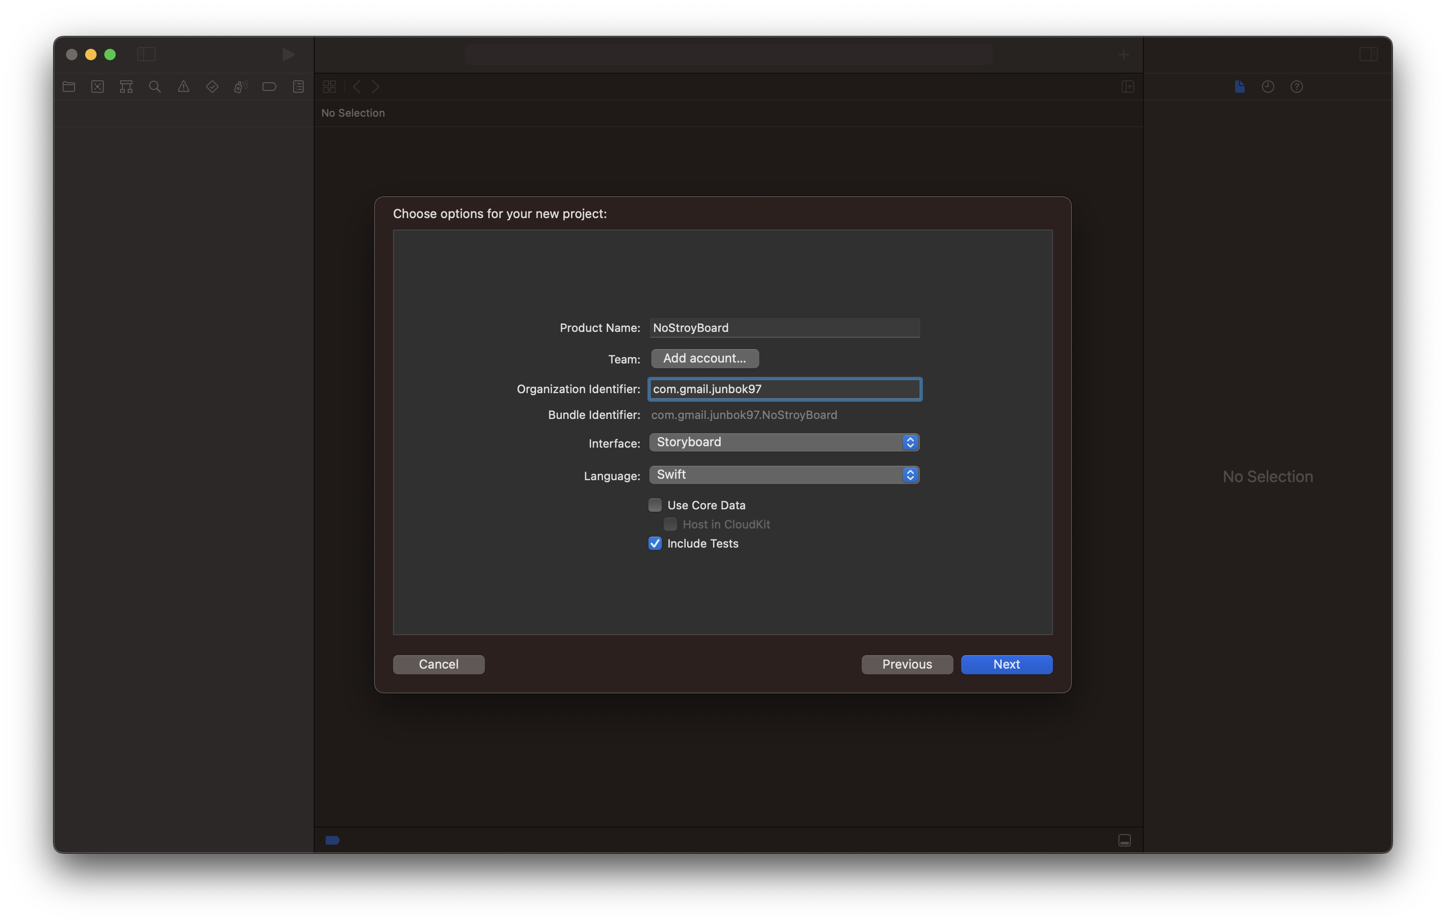This screenshot has height=924, width=1446.
Task: Select the Find navigator magnifier icon
Action: coord(155,87)
